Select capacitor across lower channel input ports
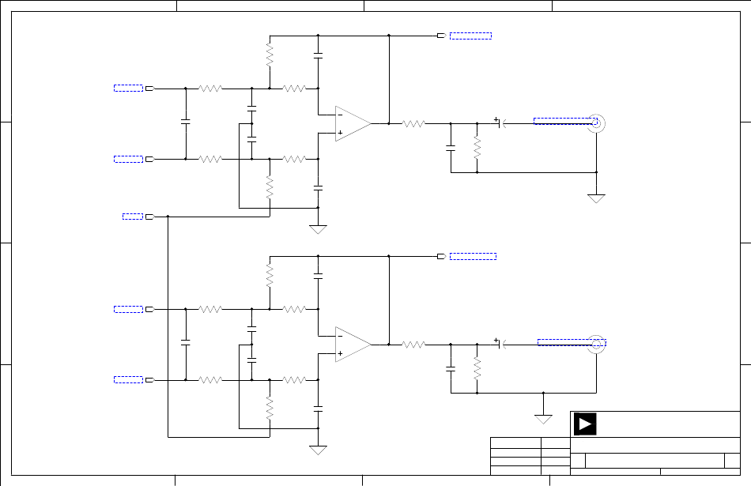 (186, 343)
